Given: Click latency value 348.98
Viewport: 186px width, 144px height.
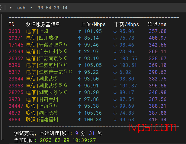Looking at the screenshot, I should 158,92.
